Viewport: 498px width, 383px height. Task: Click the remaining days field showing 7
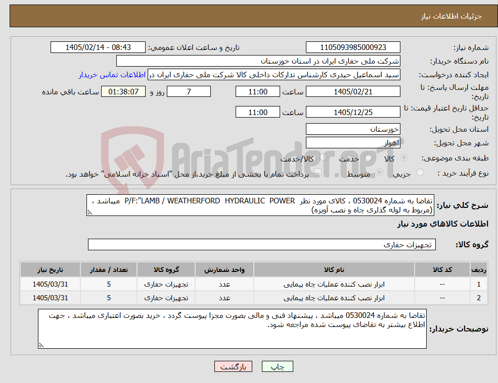(x=189, y=92)
